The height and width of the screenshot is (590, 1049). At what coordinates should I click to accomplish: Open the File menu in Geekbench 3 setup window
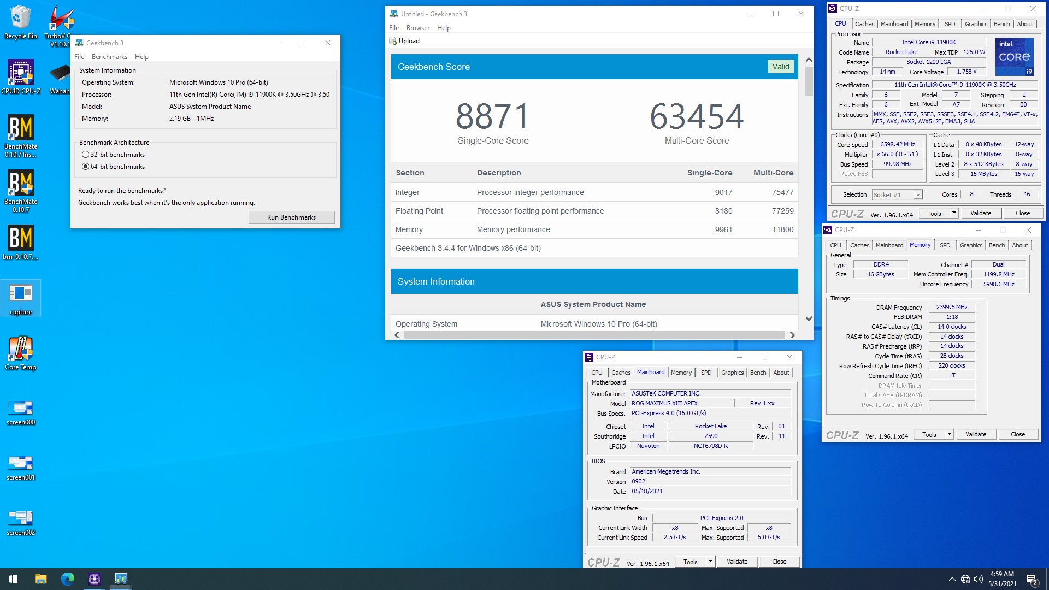coord(79,57)
